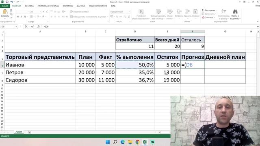This screenshot has width=260, height=146.
Task: Open the font size dropdown
Action: click(40, 12)
